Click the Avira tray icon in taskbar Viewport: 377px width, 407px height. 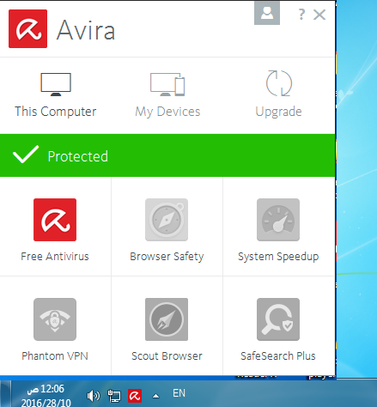(x=135, y=396)
